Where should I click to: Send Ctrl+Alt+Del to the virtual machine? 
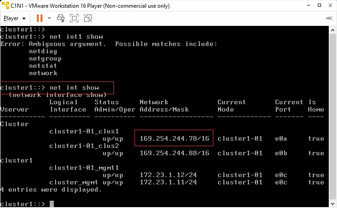(61, 19)
